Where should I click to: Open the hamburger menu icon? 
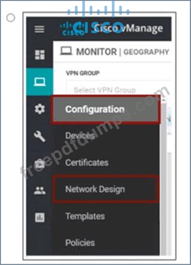[x=39, y=29]
